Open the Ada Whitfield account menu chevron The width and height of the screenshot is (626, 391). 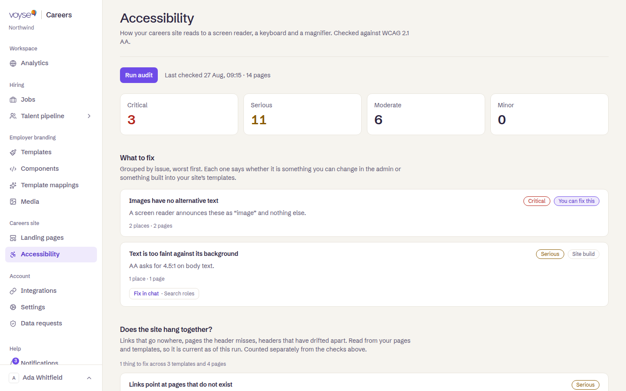point(89,378)
